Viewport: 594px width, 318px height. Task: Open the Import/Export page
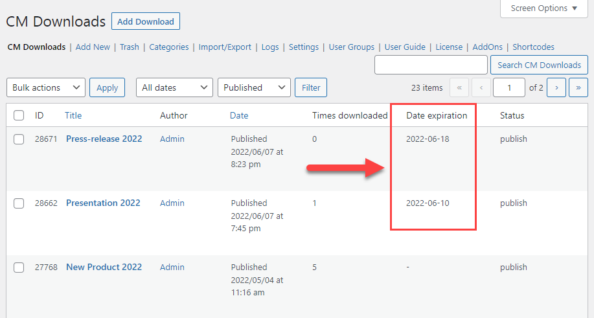[225, 47]
